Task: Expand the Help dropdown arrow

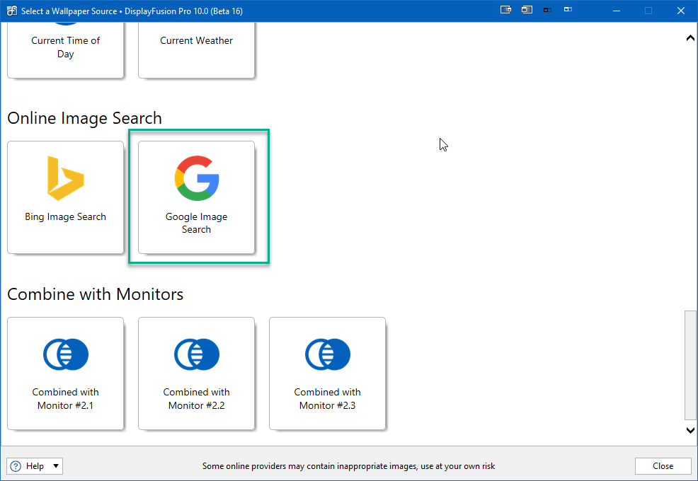Action: 56,465
